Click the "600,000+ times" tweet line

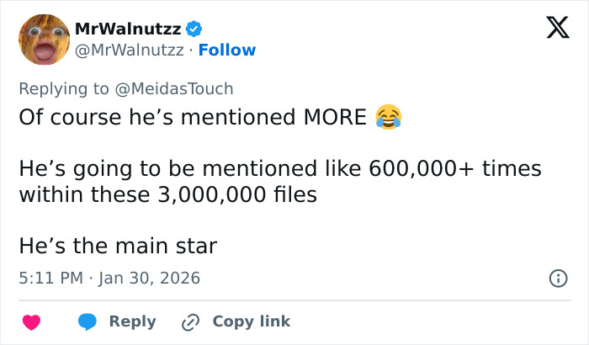[x=279, y=169]
